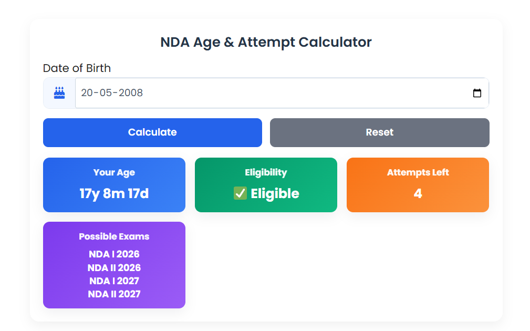Click the 'Possible Exams' card heading
This screenshot has width=530, height=331.
(x=114, y=236)
